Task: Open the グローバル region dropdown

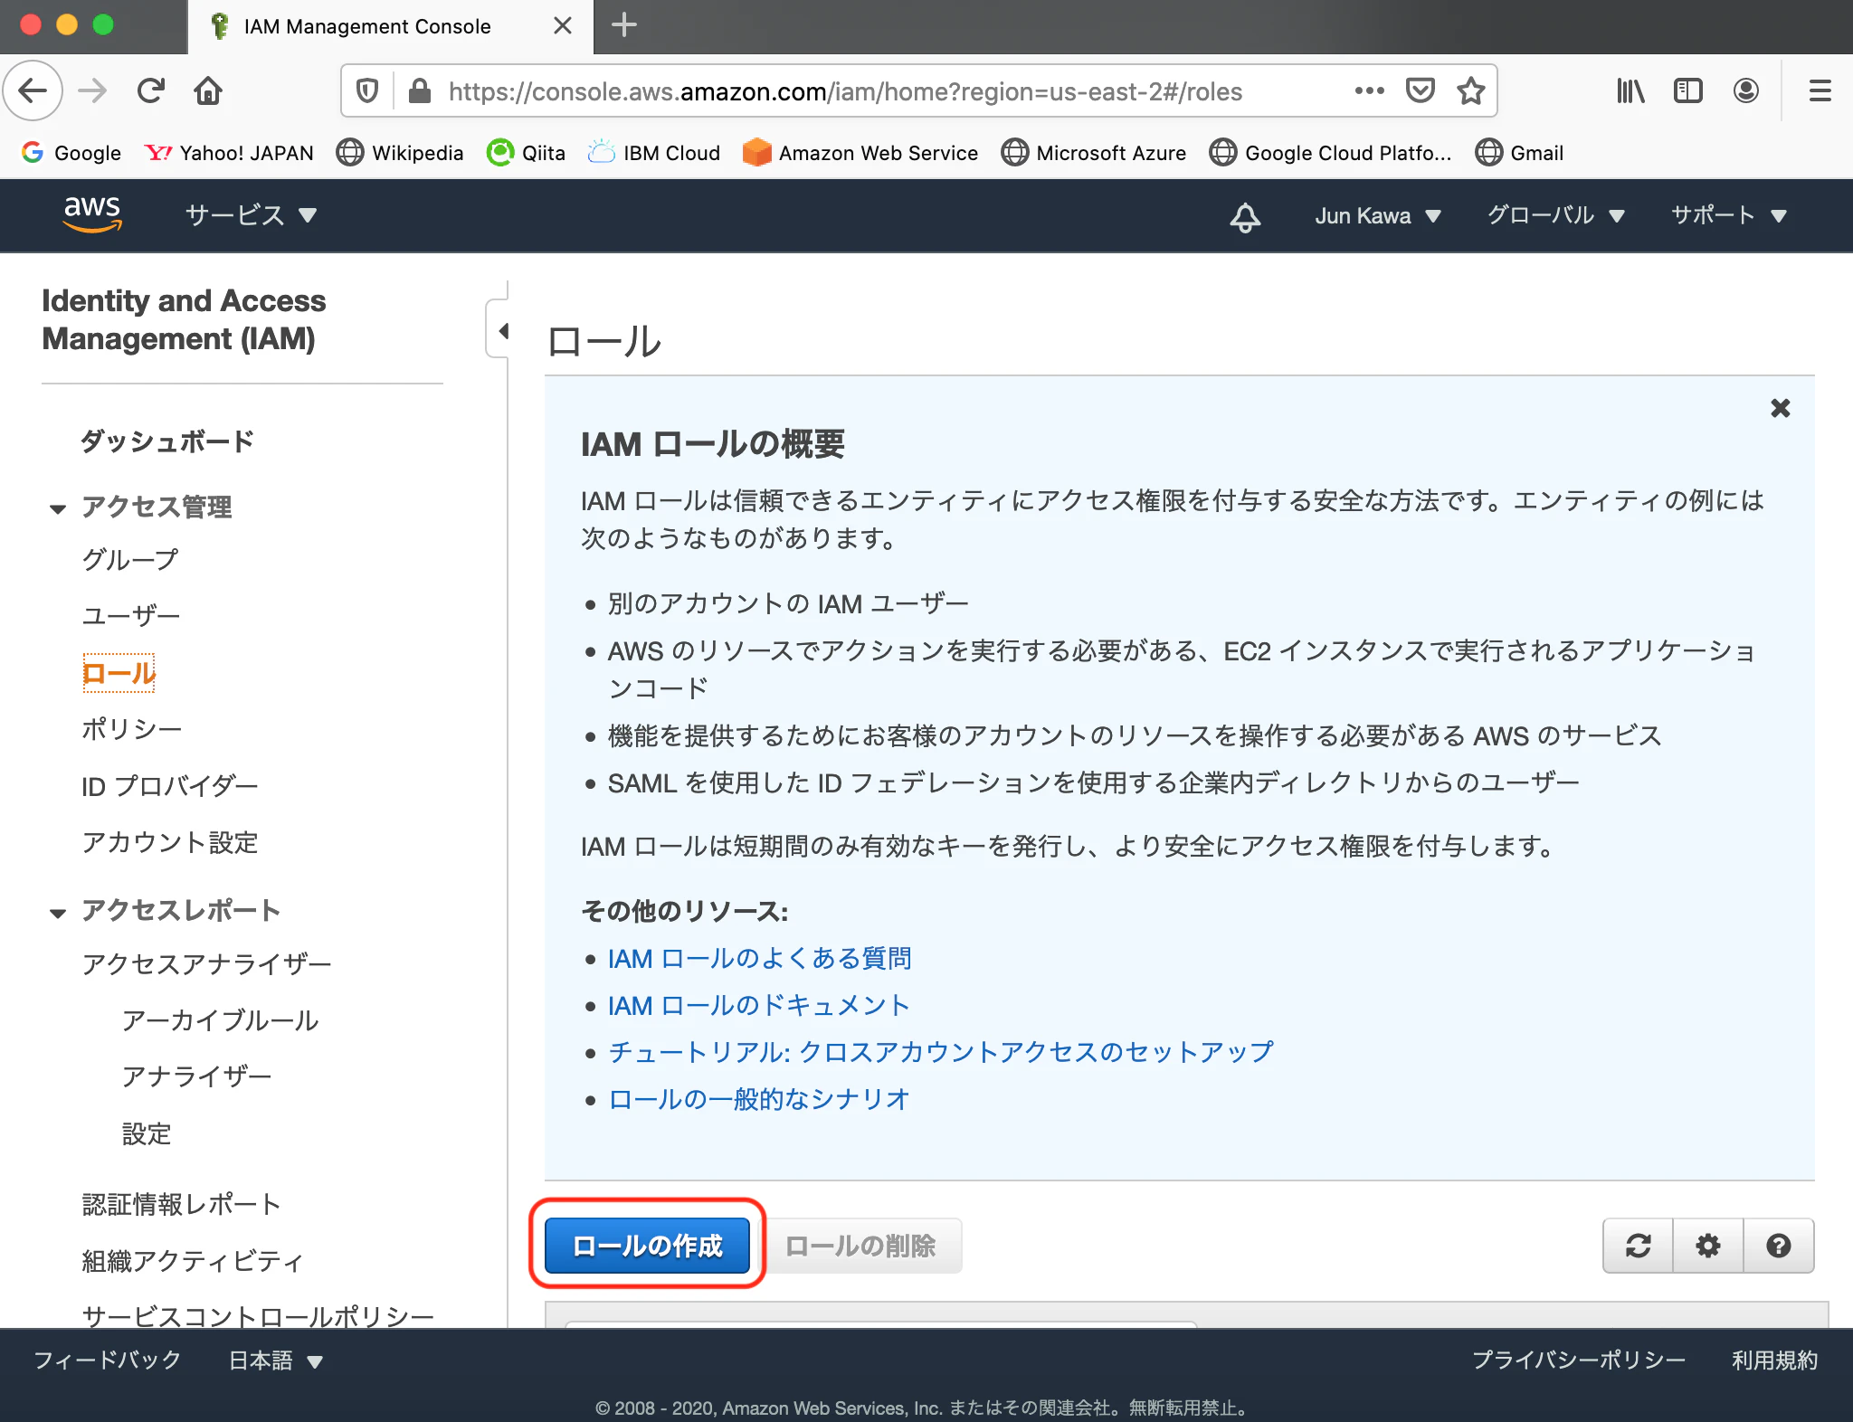Action: click(1556, 215)
